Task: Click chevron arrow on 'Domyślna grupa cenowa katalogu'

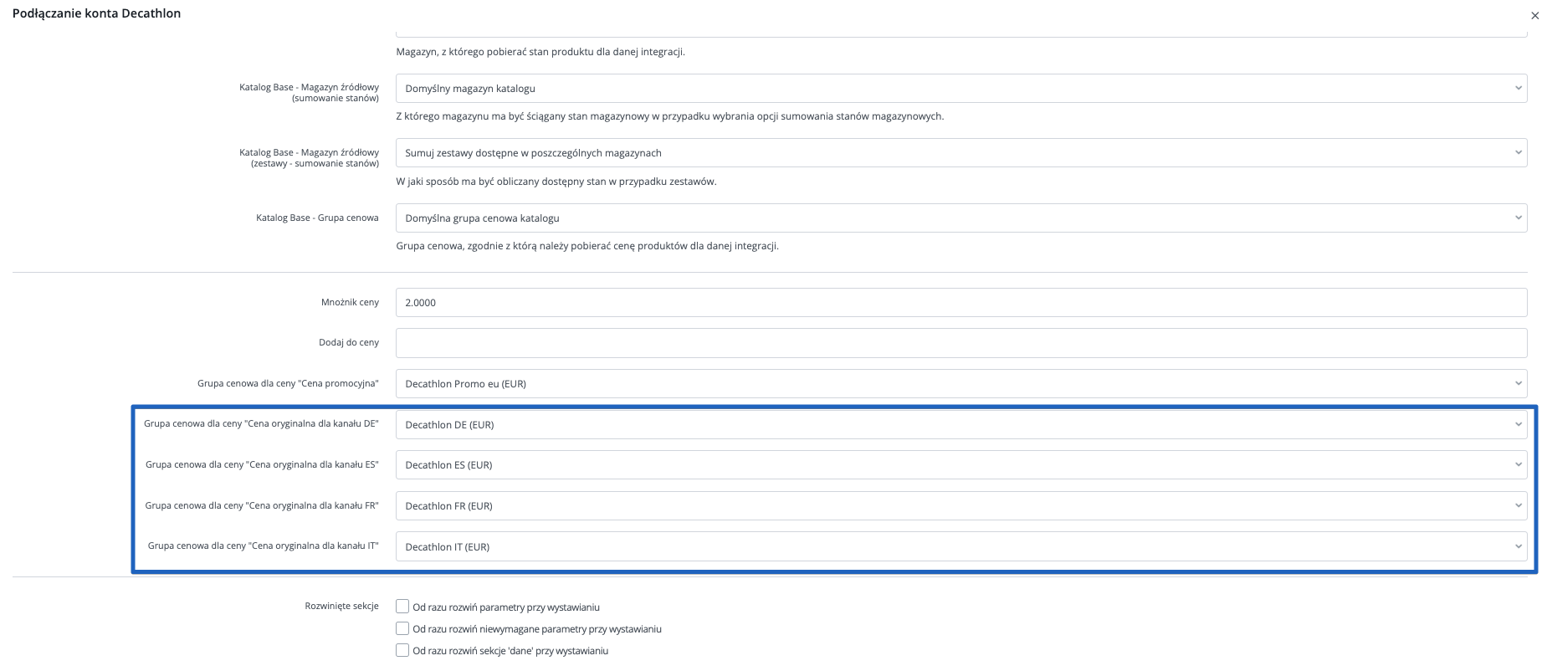Action: point(1518,218)
